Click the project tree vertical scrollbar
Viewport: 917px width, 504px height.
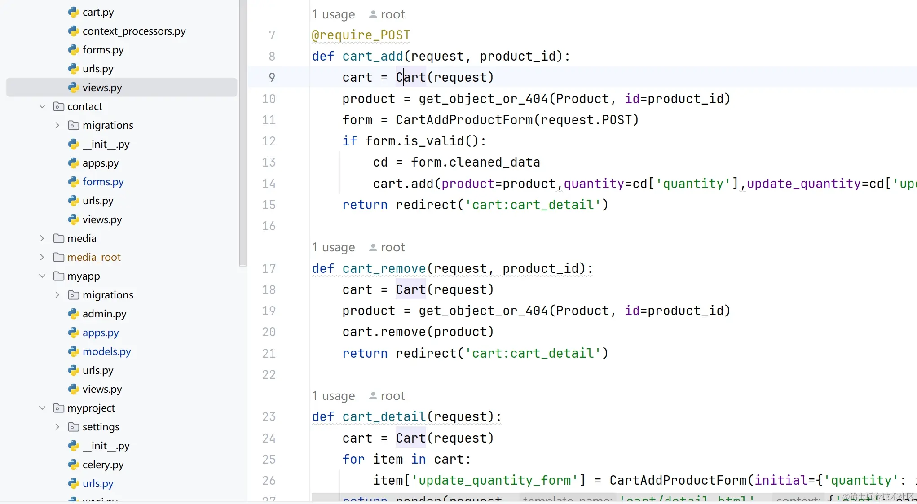242,135
